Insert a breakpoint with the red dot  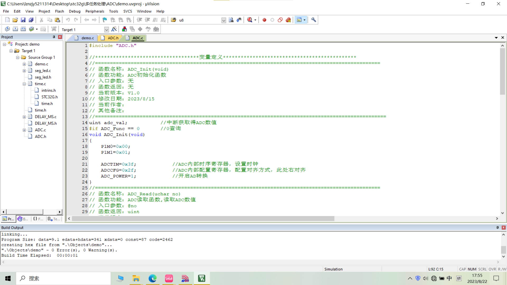pyautogui.click(x=264, y=20)
